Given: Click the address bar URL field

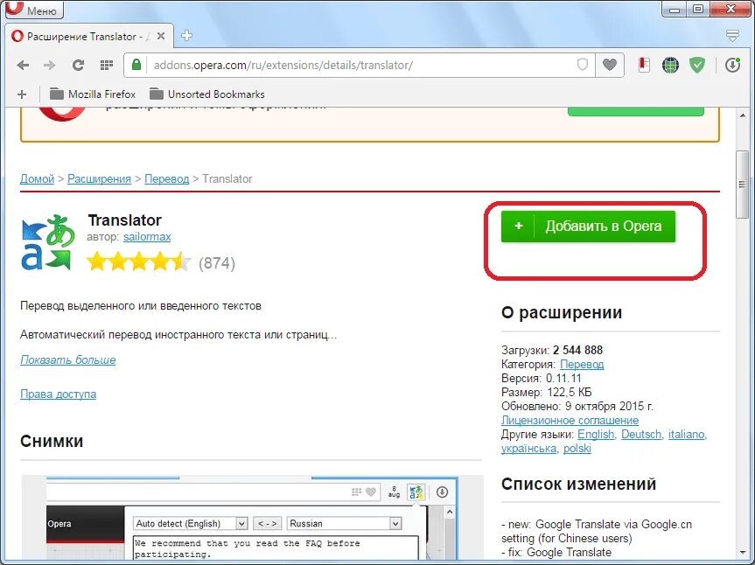Looking at the screenshot, I should tap(359, 65).
